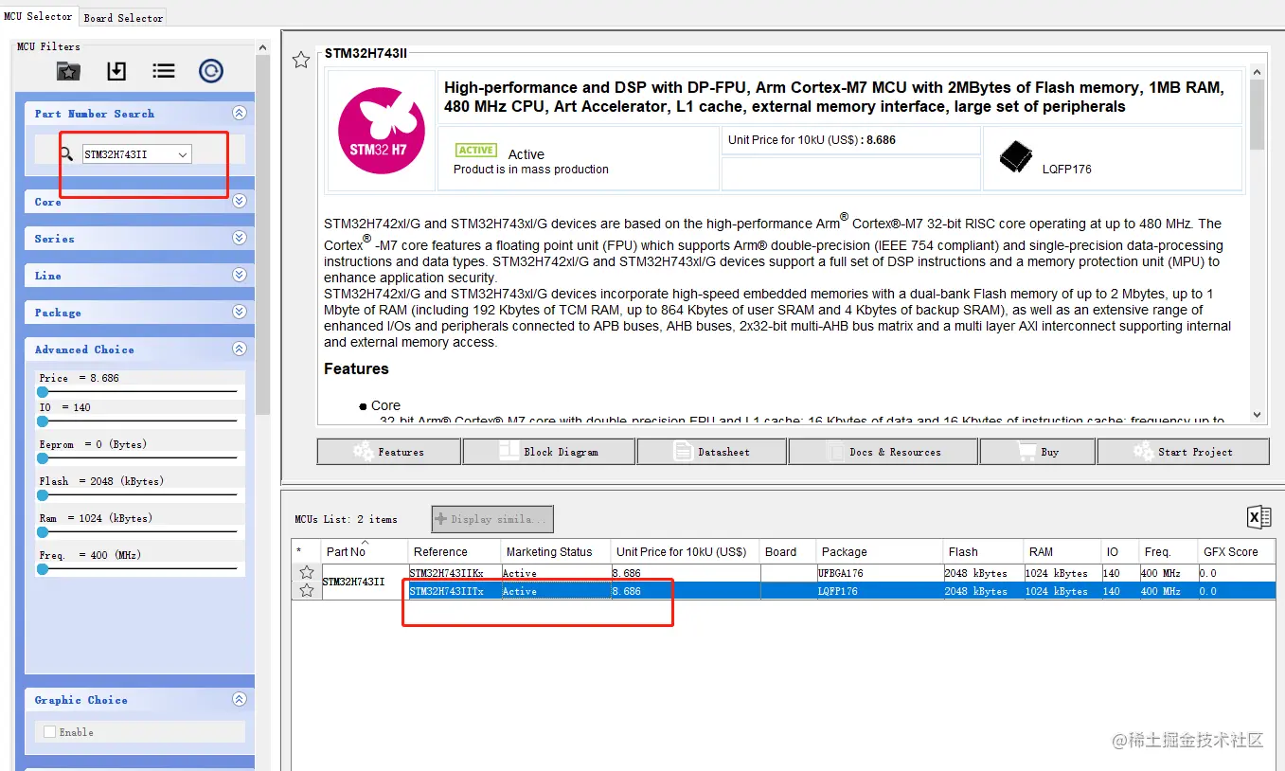Sort by Marketing Status column header

[555, 551]
